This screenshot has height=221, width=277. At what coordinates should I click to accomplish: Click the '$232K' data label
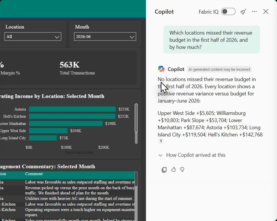(x=123, y=116)
